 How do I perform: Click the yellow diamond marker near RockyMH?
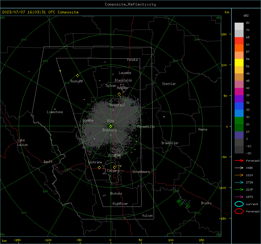click(77, 76)
